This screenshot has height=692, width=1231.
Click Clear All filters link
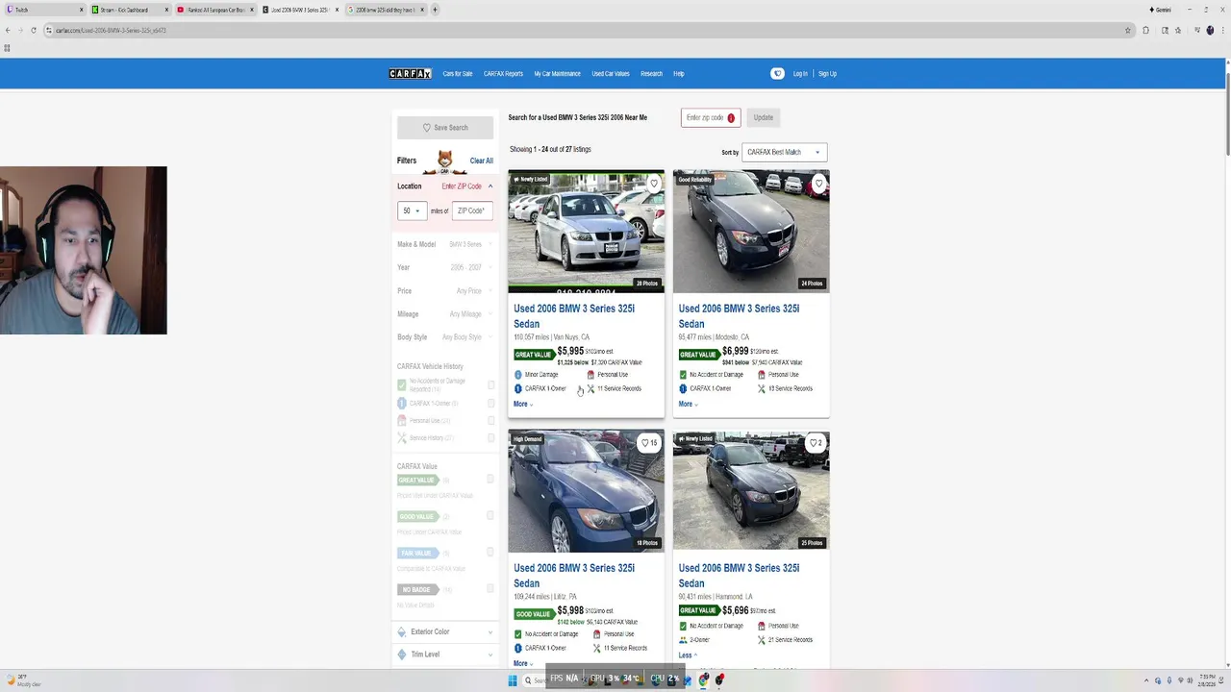click(x=481, y=161)
